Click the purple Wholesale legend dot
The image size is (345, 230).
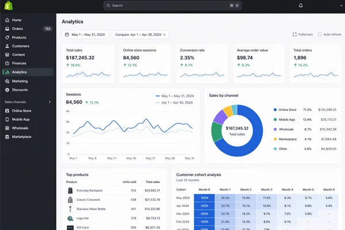click(x=275, y=129)
